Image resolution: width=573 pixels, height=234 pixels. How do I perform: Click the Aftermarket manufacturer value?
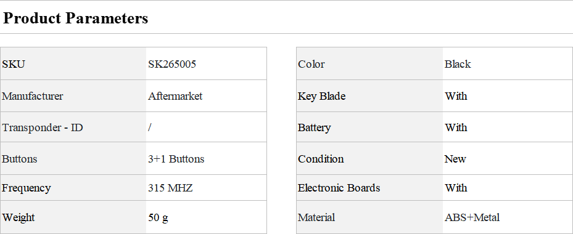pyautogui.click(x=175, y=96)
